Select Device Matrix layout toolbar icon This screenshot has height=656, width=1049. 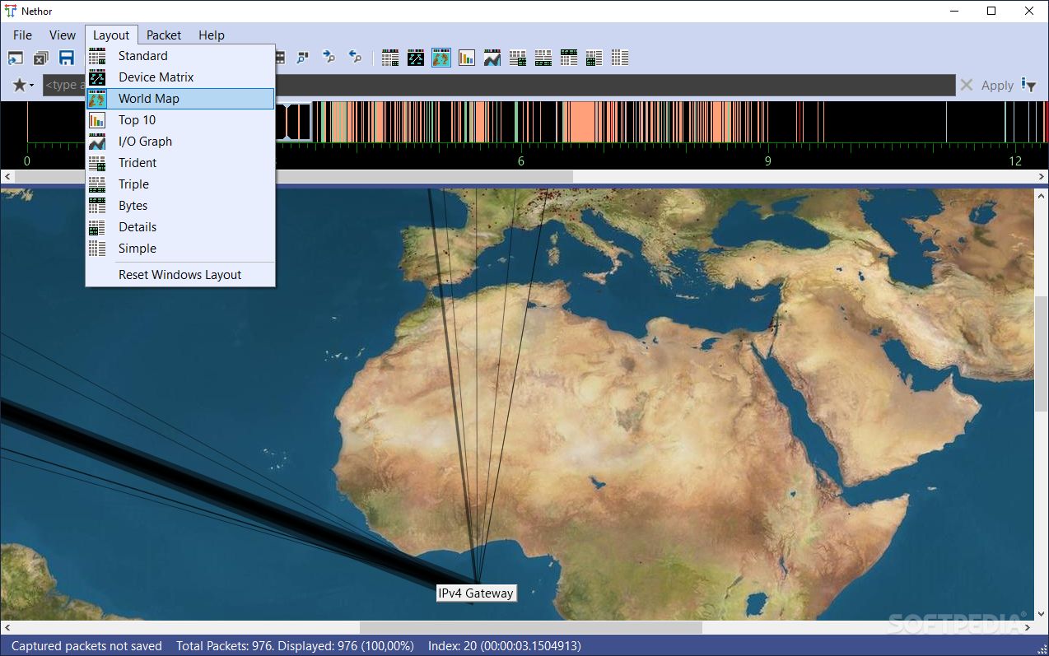[x=416, y=58]
